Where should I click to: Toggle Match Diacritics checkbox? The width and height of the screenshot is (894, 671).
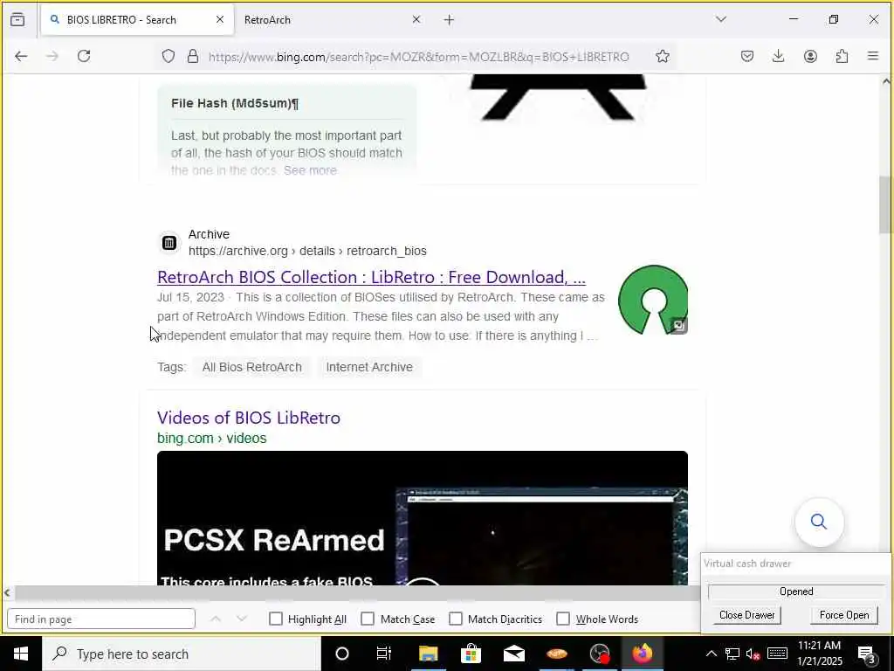click(x=456, y=619)
